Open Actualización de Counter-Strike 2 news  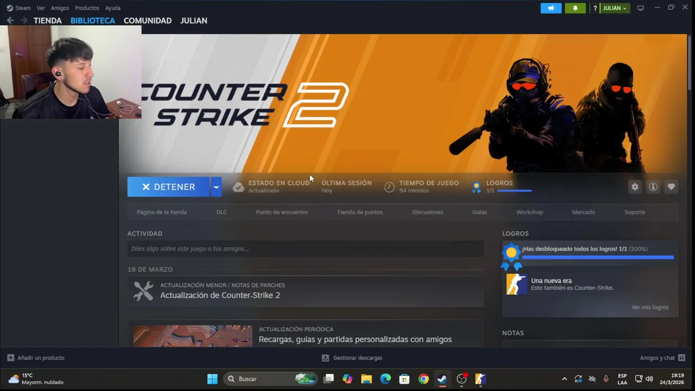[220, 295]
